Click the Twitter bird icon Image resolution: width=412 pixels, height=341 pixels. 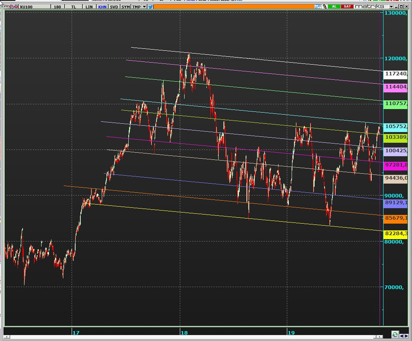click(x=150, y=6)
